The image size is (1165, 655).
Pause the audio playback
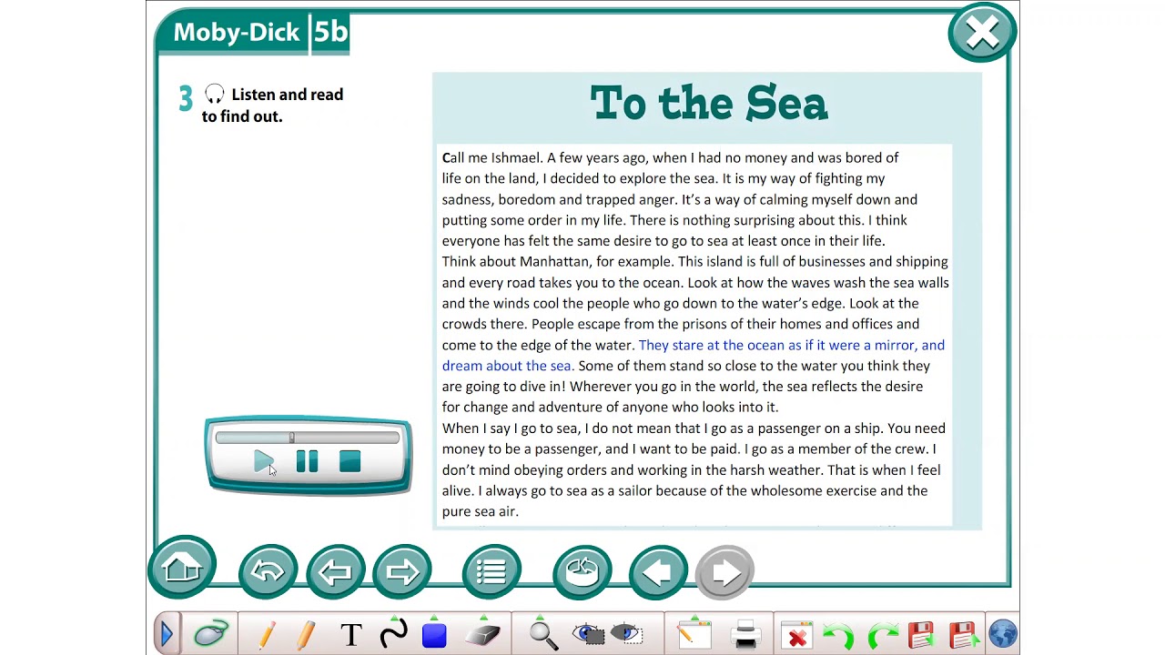point(307,462)
